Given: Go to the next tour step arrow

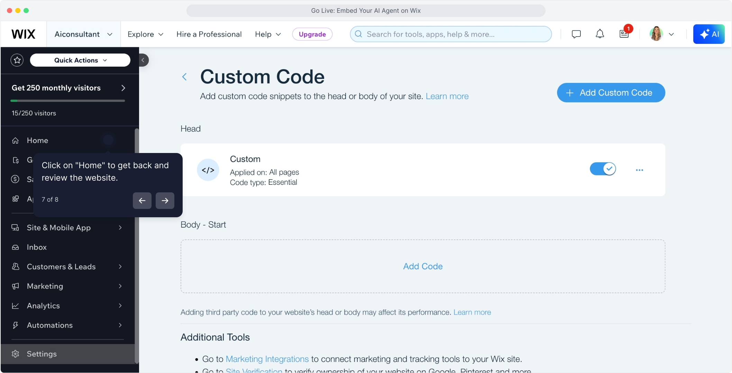Looking at the screenshot, I should point(165,201).
